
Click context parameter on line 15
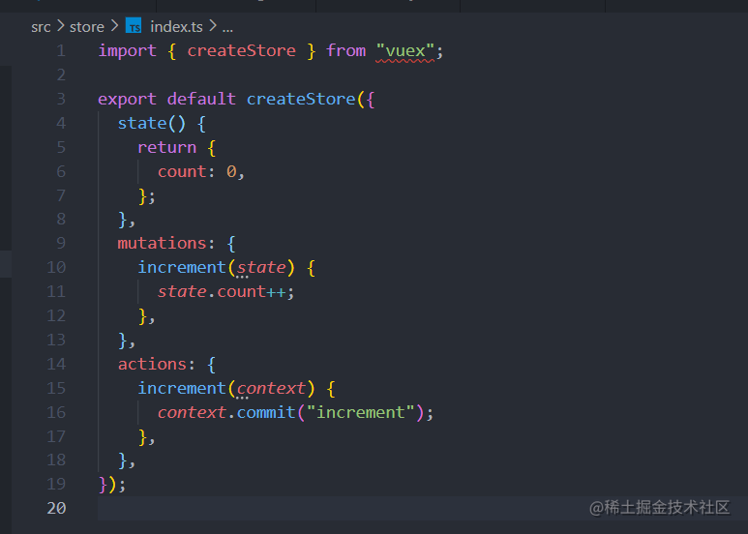(271, 388)
